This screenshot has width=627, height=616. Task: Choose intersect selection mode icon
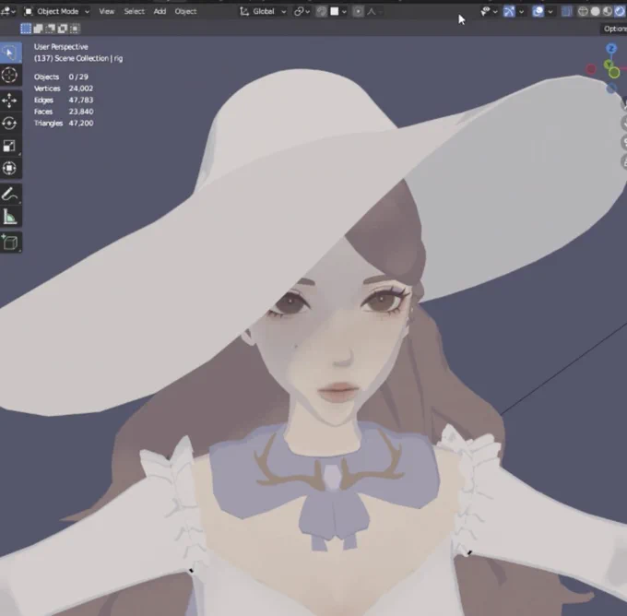click(75, 29)
